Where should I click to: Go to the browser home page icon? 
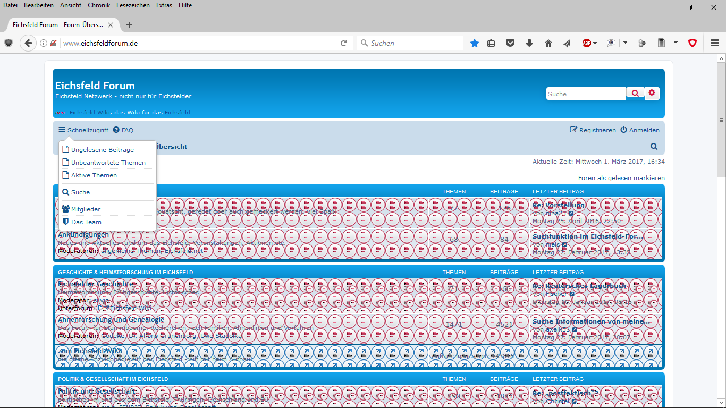point(548,43)
